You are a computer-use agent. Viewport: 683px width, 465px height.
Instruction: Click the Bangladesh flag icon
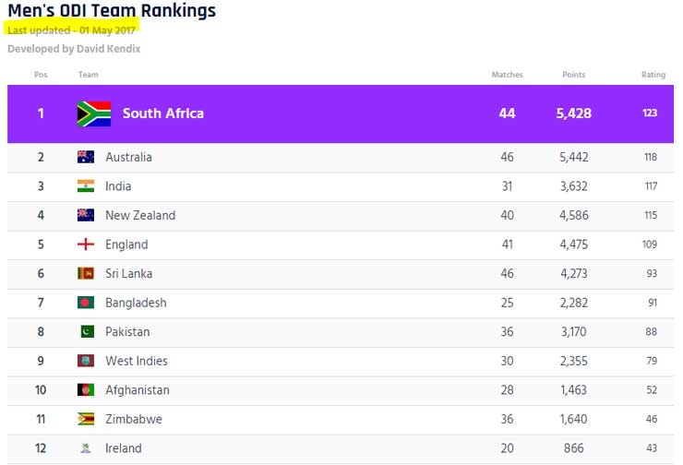(85, 303)
